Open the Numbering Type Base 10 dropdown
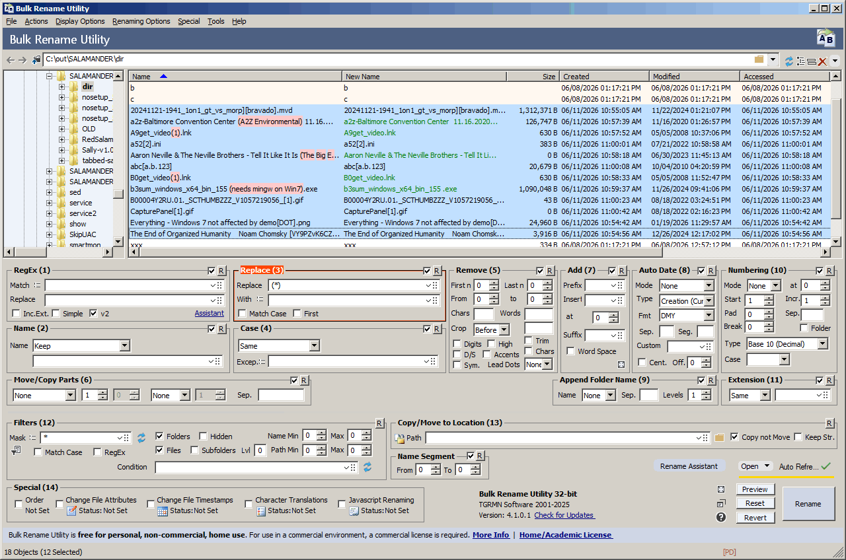 [787, 344]
